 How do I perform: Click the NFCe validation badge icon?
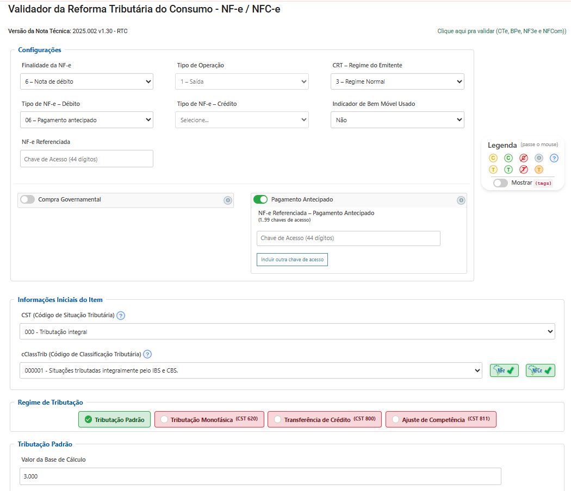[x=540, y=370]
